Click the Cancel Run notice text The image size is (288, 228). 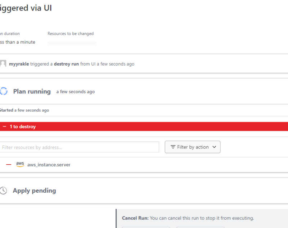pos(188,218)
